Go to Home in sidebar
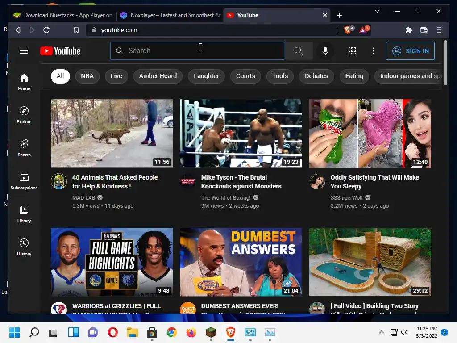Viewport: 457px width, 343px height. [x=24, y=82]
